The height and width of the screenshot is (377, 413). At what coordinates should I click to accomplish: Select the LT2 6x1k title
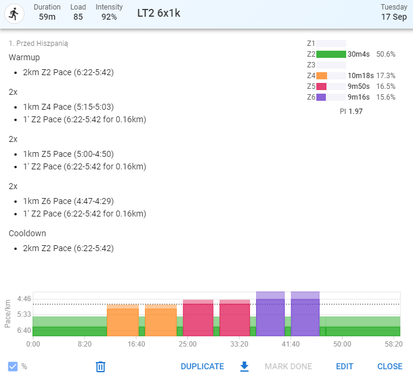click(159, 13)
